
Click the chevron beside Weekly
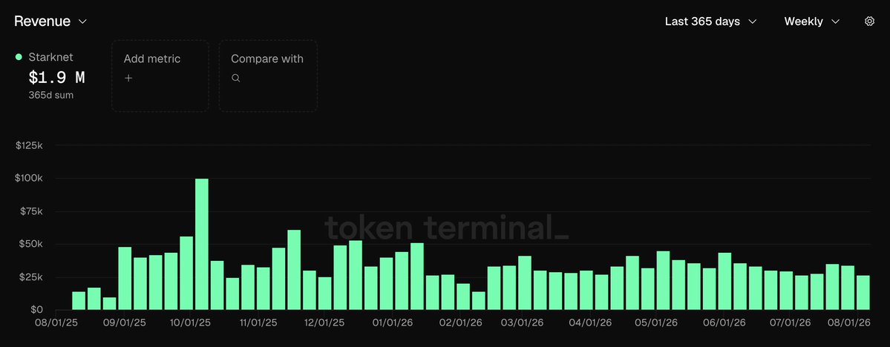click(x=835, y=22)
